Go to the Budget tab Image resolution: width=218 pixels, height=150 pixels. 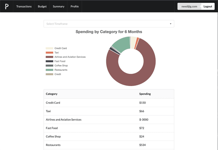point(42,6)
